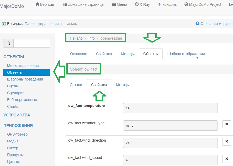This screenshot has height=166, width=233.
Task: Switch to the object Методы tab
Action: (123, 85)
